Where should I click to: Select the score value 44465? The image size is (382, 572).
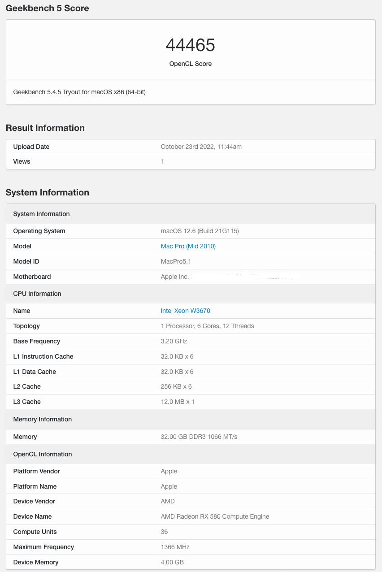pos(191,45)
